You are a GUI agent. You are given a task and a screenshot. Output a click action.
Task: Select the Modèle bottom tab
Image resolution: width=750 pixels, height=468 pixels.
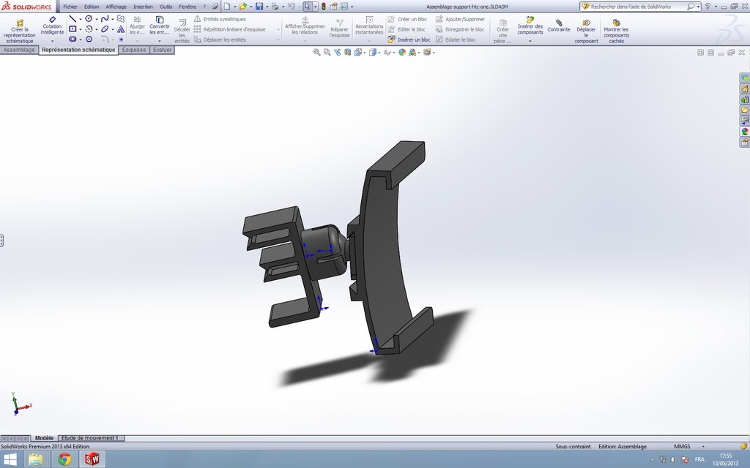pyautogui.click(x=44, y=438)
